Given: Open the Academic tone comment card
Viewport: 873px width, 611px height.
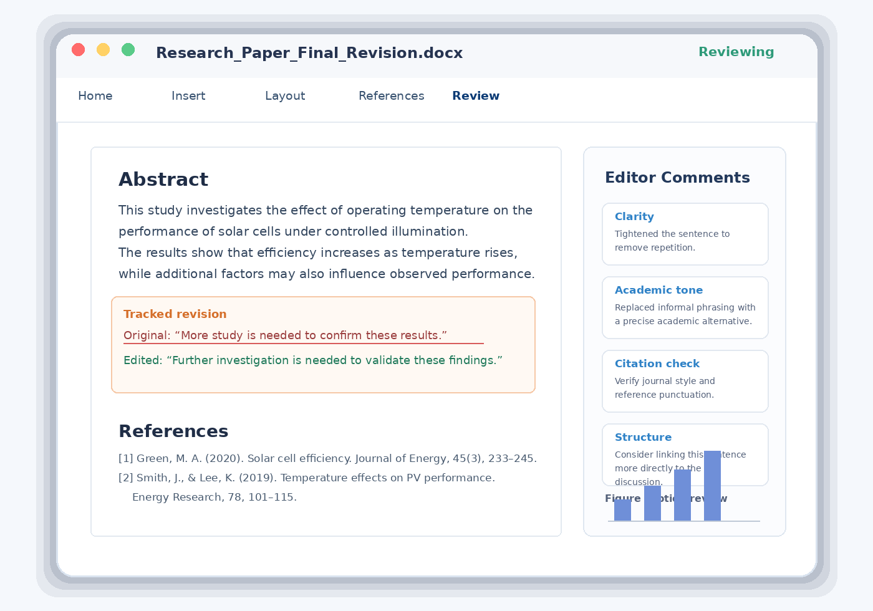Looking at the screenshot, I should pyautogui.click(x=685, y=307).
